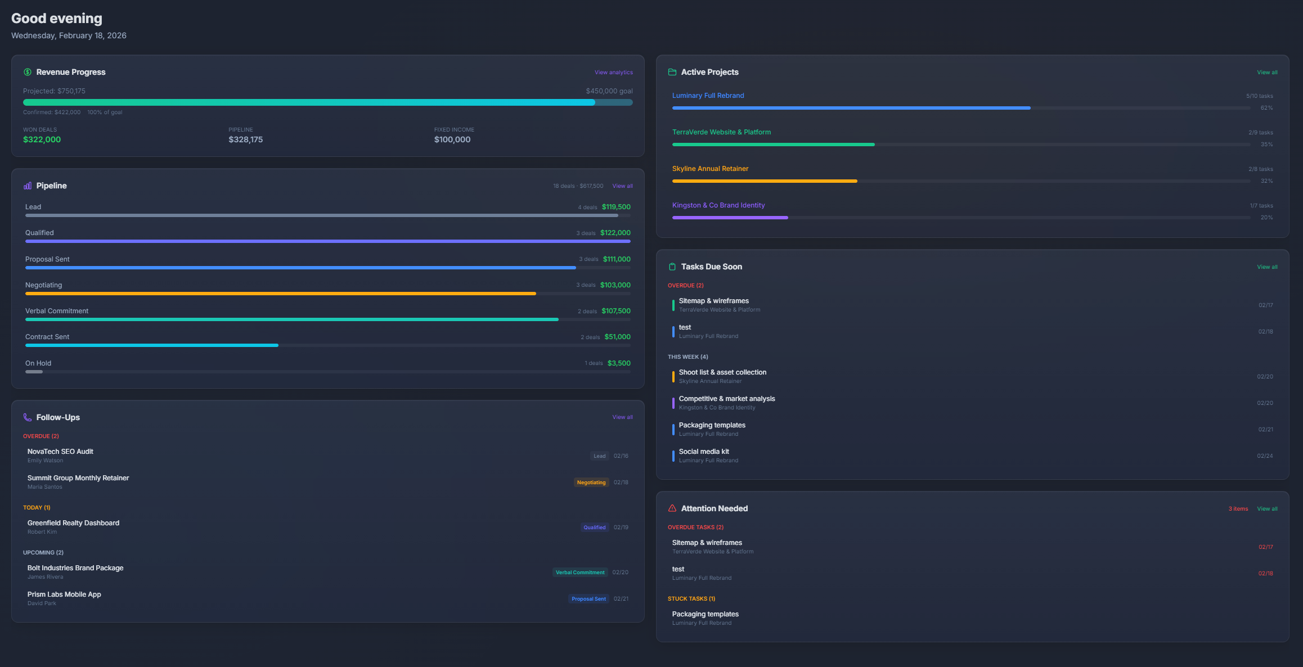Screen dimensions: 1303x667
Task: Click the folder icon next to Active Projects
Action: pyautogui.click(x=672, y=72)
